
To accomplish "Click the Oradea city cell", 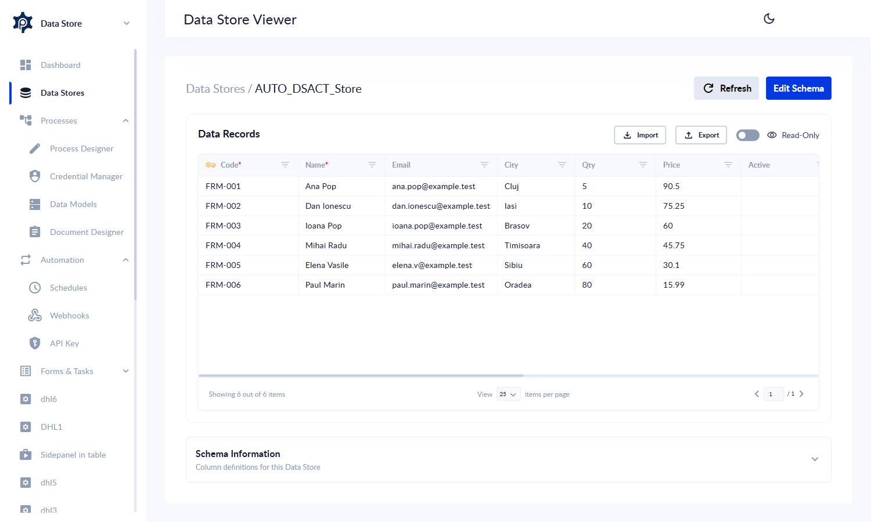I will (x=536, y=285).
